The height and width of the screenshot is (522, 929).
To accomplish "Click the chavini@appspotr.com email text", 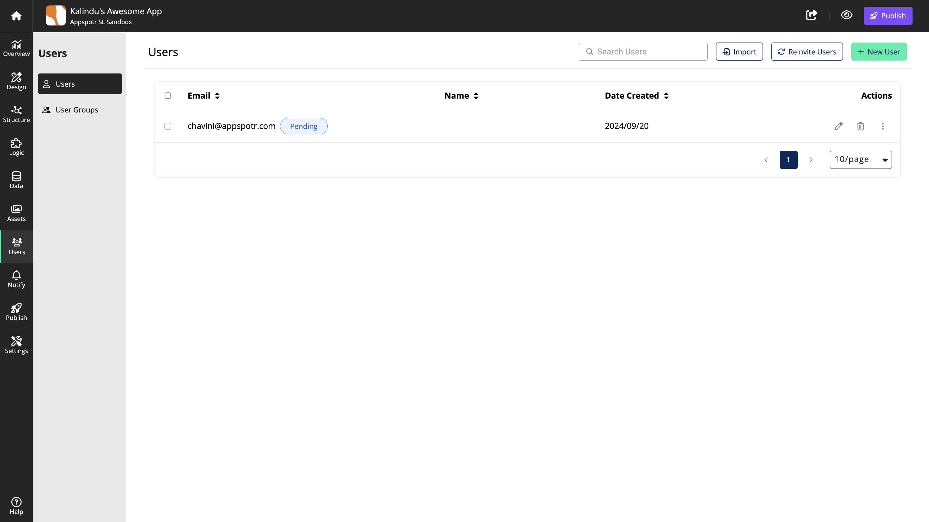I will pos(231,126).
